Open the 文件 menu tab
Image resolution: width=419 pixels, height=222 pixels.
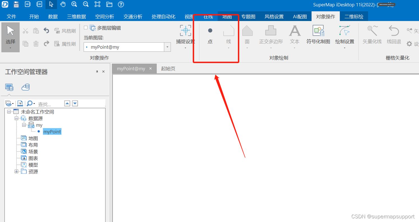point(11,17)
